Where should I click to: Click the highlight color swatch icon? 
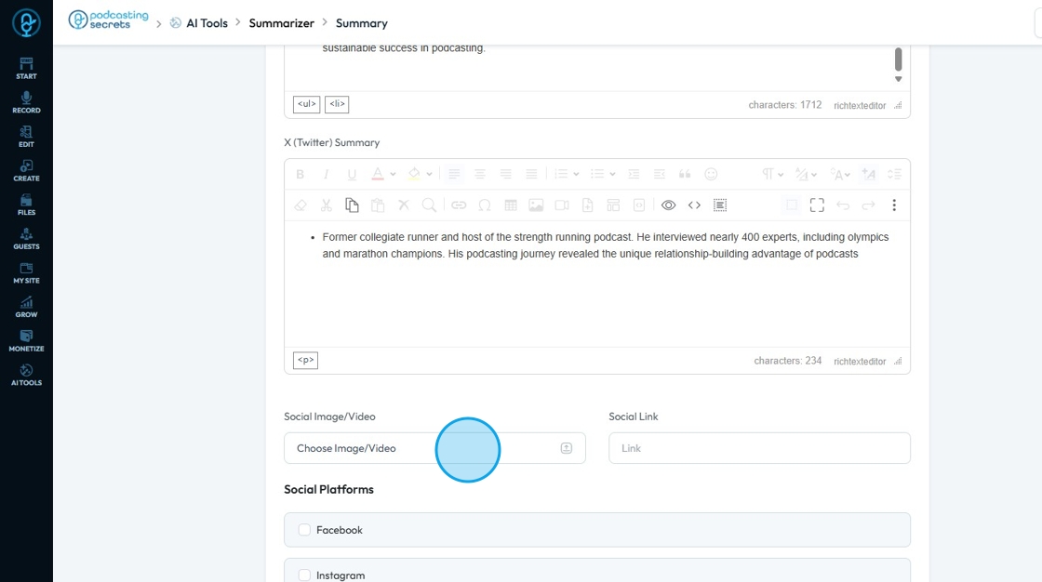(414, 174)
